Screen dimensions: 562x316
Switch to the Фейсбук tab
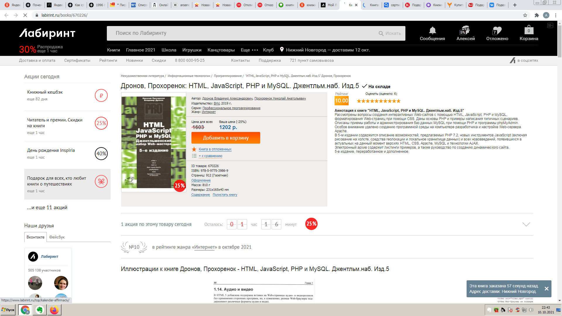(x=57, y=237)
